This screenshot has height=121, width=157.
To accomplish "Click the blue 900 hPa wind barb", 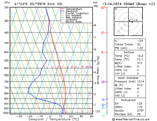I will 104,105.
